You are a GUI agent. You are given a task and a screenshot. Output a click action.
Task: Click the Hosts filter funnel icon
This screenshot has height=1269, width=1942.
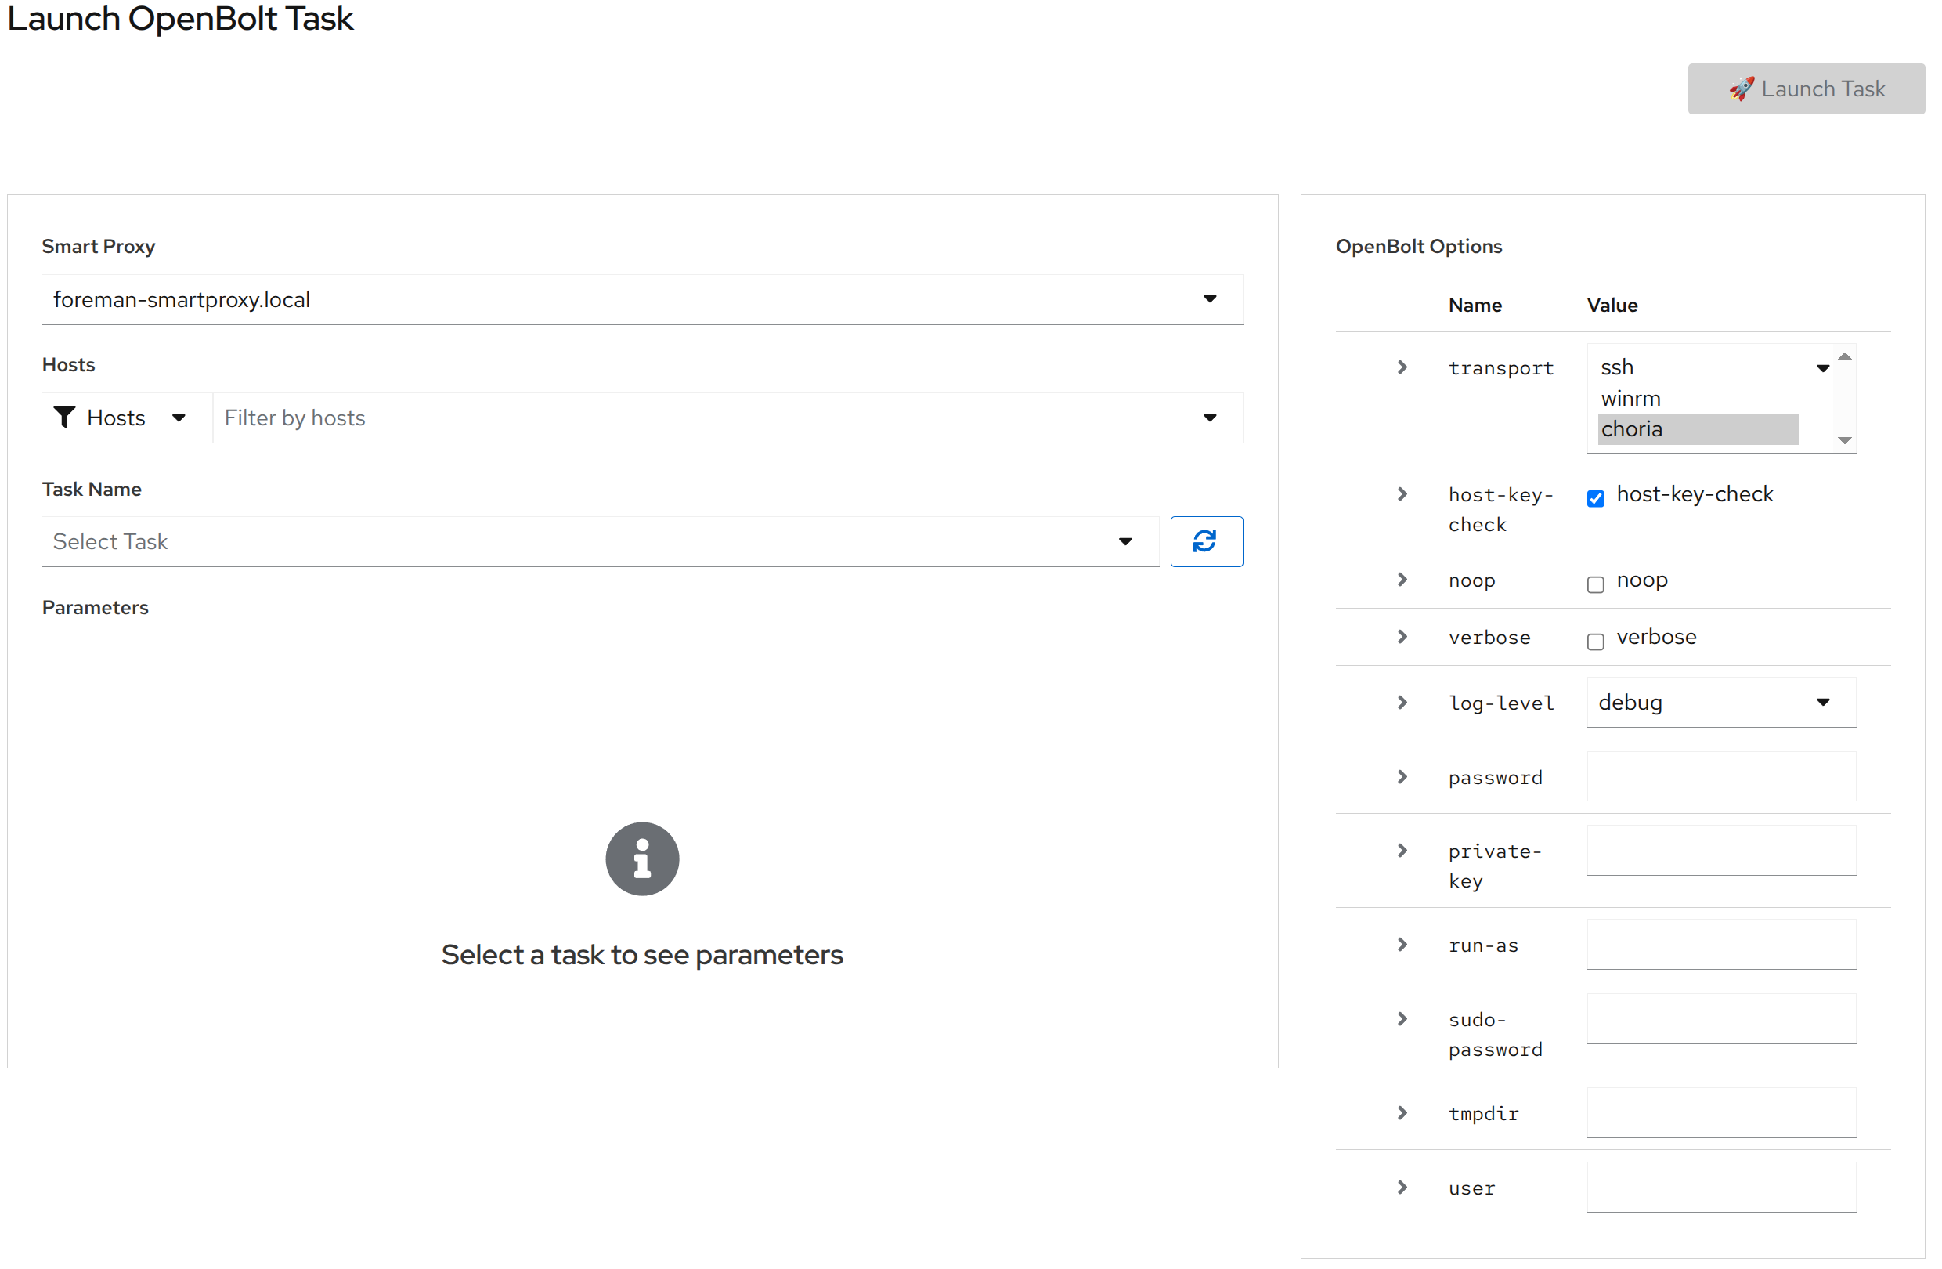(63, 417)
